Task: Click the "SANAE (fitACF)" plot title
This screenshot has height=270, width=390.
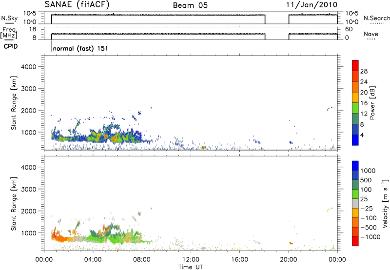Action: [77, 4]
